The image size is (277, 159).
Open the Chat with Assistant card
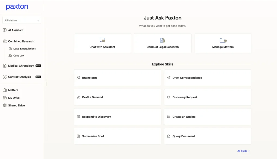point(103,43)
